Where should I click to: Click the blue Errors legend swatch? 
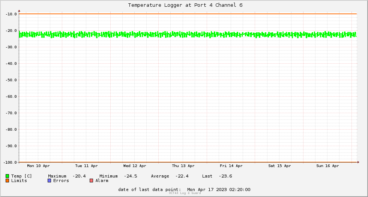click(49, 181)
